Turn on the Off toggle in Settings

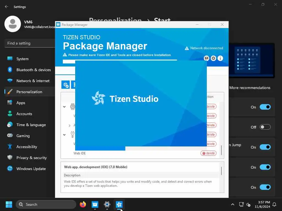[x=265, y=127]
